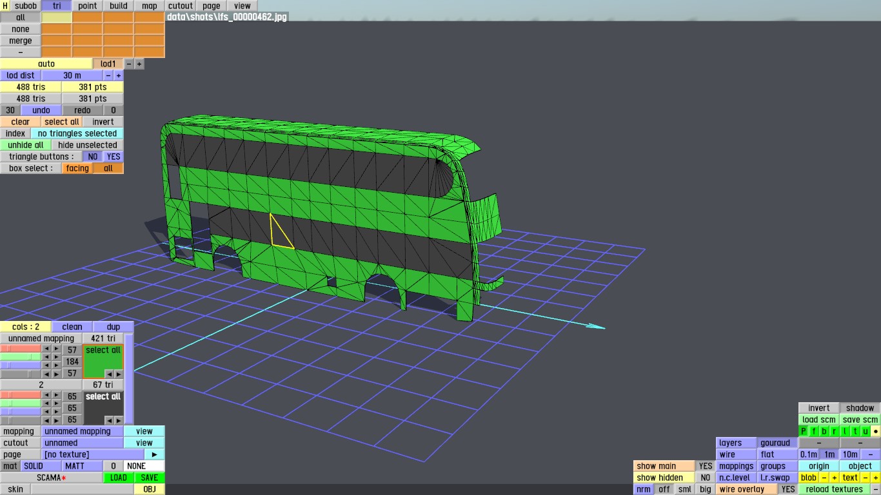The width and height of the screenshot is (881, 495).
Task: Switch to the tri mode tab
Action: pyautogui.click(x=57, y=6)
